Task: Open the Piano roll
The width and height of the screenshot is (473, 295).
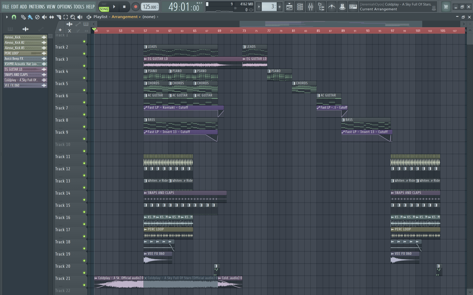Action: tap(353, 7)
